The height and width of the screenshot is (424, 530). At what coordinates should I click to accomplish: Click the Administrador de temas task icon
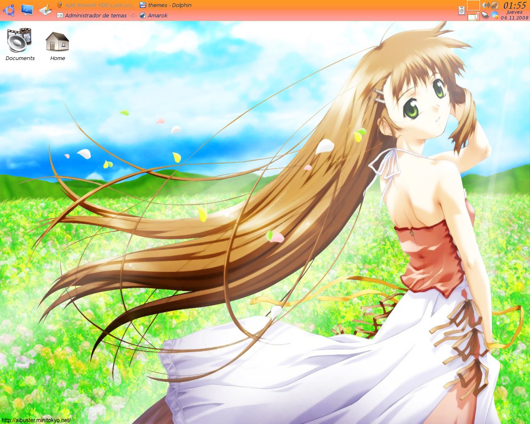click(60, 15)
